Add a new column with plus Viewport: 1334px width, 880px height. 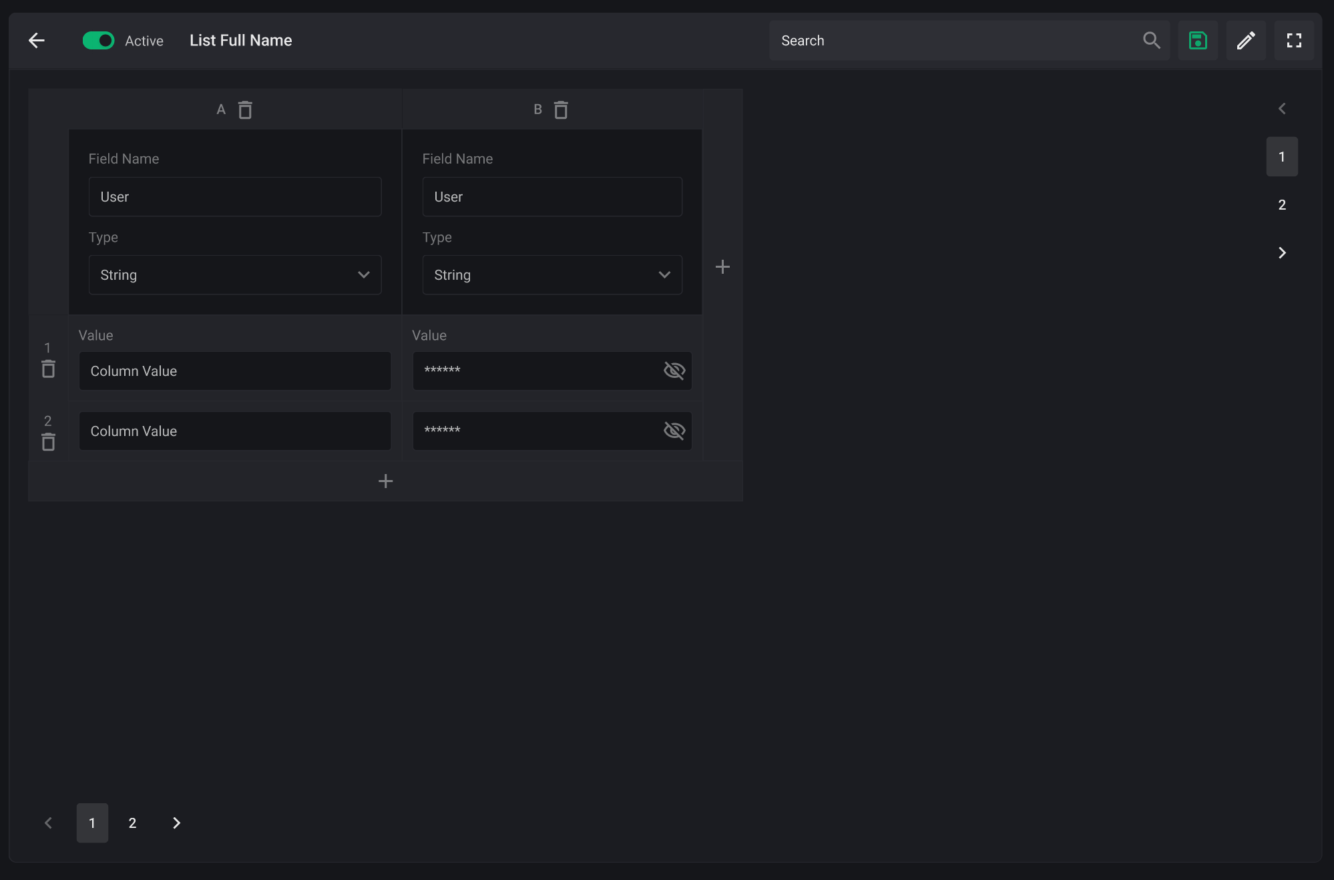[x=722, y=267]
